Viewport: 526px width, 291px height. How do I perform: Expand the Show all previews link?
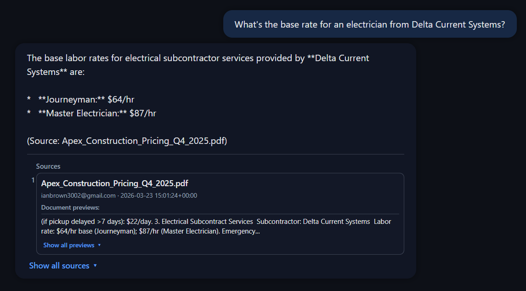click(x=69, y=245)
